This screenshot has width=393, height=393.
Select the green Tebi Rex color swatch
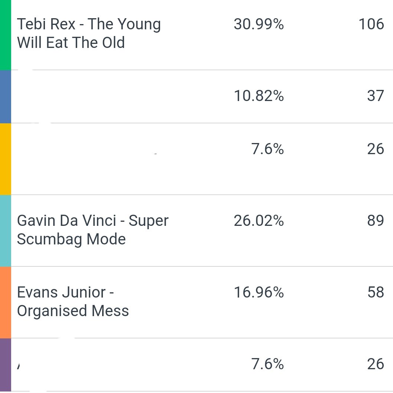coord(6,35)
